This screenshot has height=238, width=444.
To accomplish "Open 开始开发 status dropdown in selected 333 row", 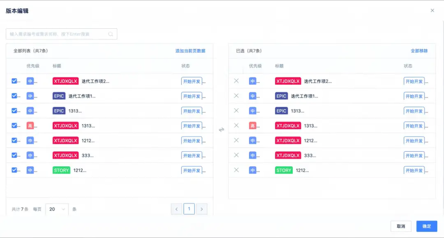I will [x=414, y=155].
